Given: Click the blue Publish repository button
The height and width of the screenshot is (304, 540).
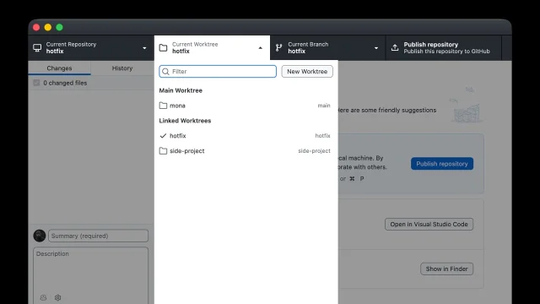Looking at the screenshot, I should [442, 164].
